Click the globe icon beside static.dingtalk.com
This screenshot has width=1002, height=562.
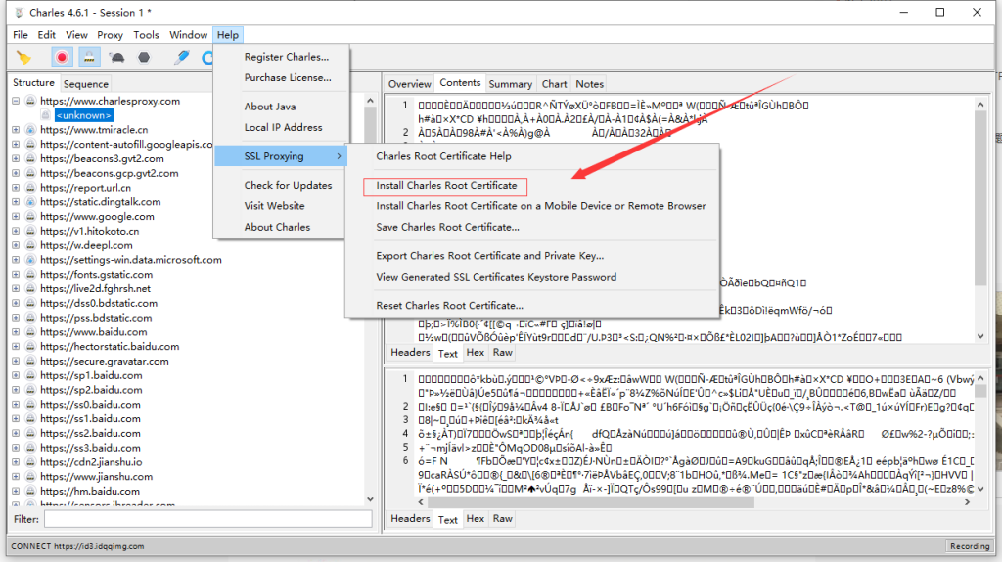pos(30,202)
